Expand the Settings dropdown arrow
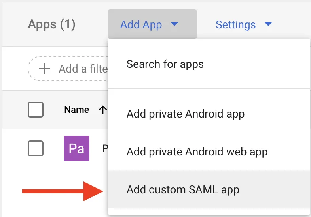The image size is (311, 217). click(268, 24)
